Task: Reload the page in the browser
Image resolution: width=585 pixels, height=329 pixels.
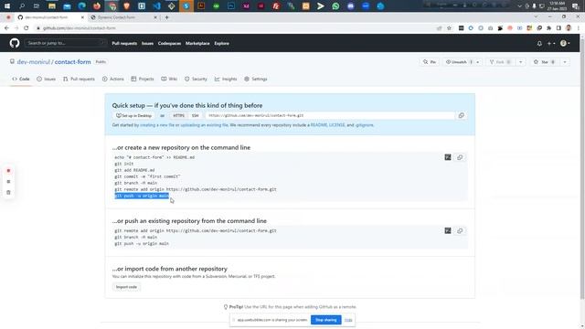Action: (27, 28)
